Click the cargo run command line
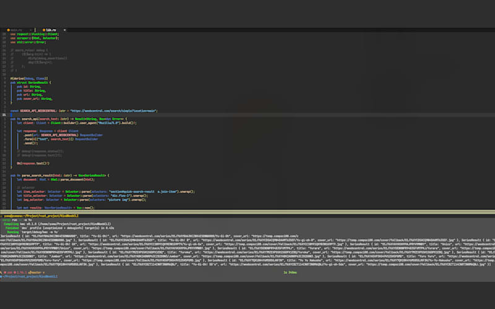 tap(17, 220)
